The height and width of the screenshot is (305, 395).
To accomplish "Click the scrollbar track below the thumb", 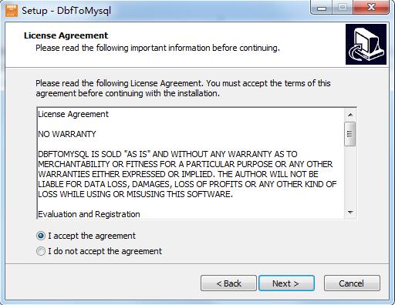I will click(350, 176).
